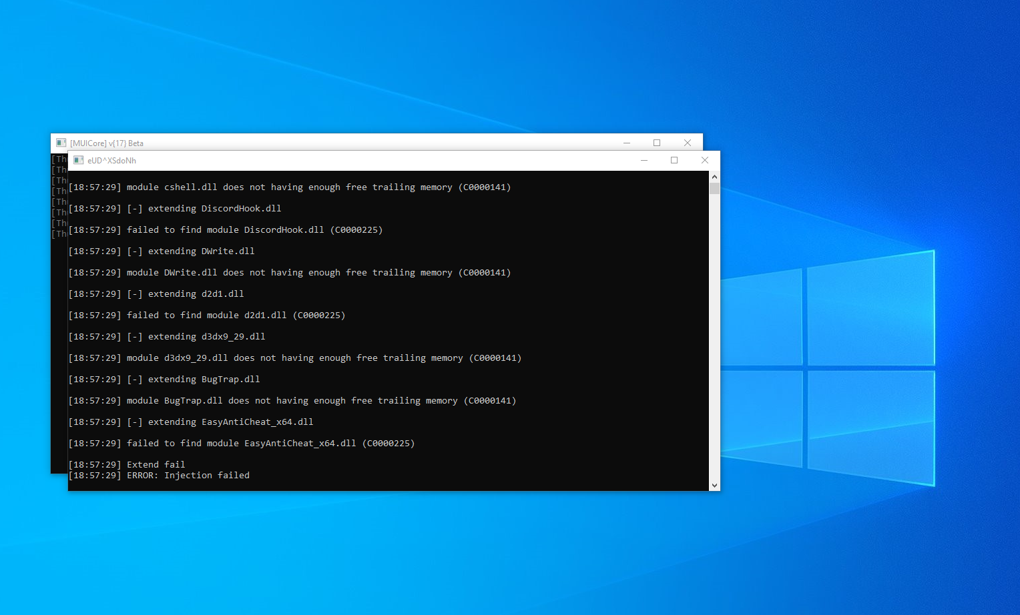Click the 'extending d3dx9_29.dll' log line
1020x615 pixels.
point(167,337)
